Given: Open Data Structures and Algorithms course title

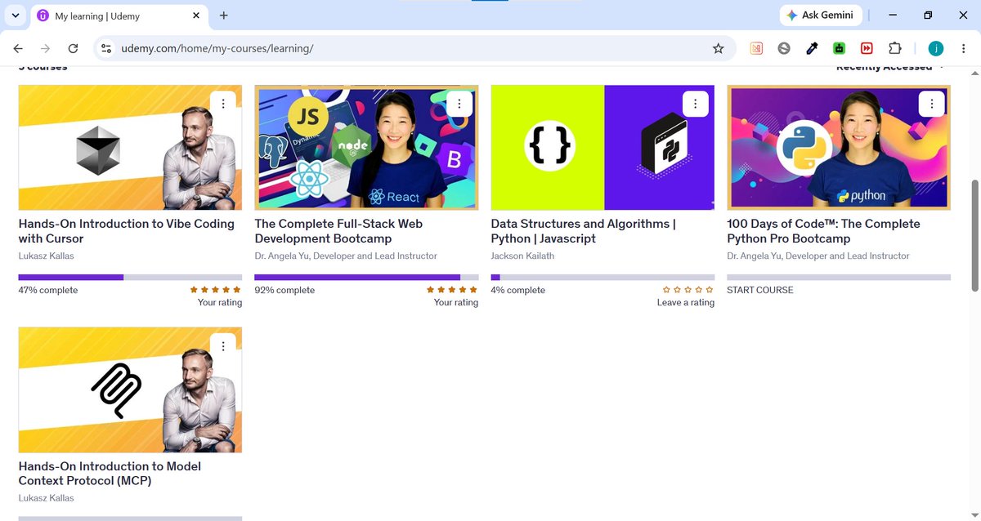Looking at the screenshot, I should (584, 231).
